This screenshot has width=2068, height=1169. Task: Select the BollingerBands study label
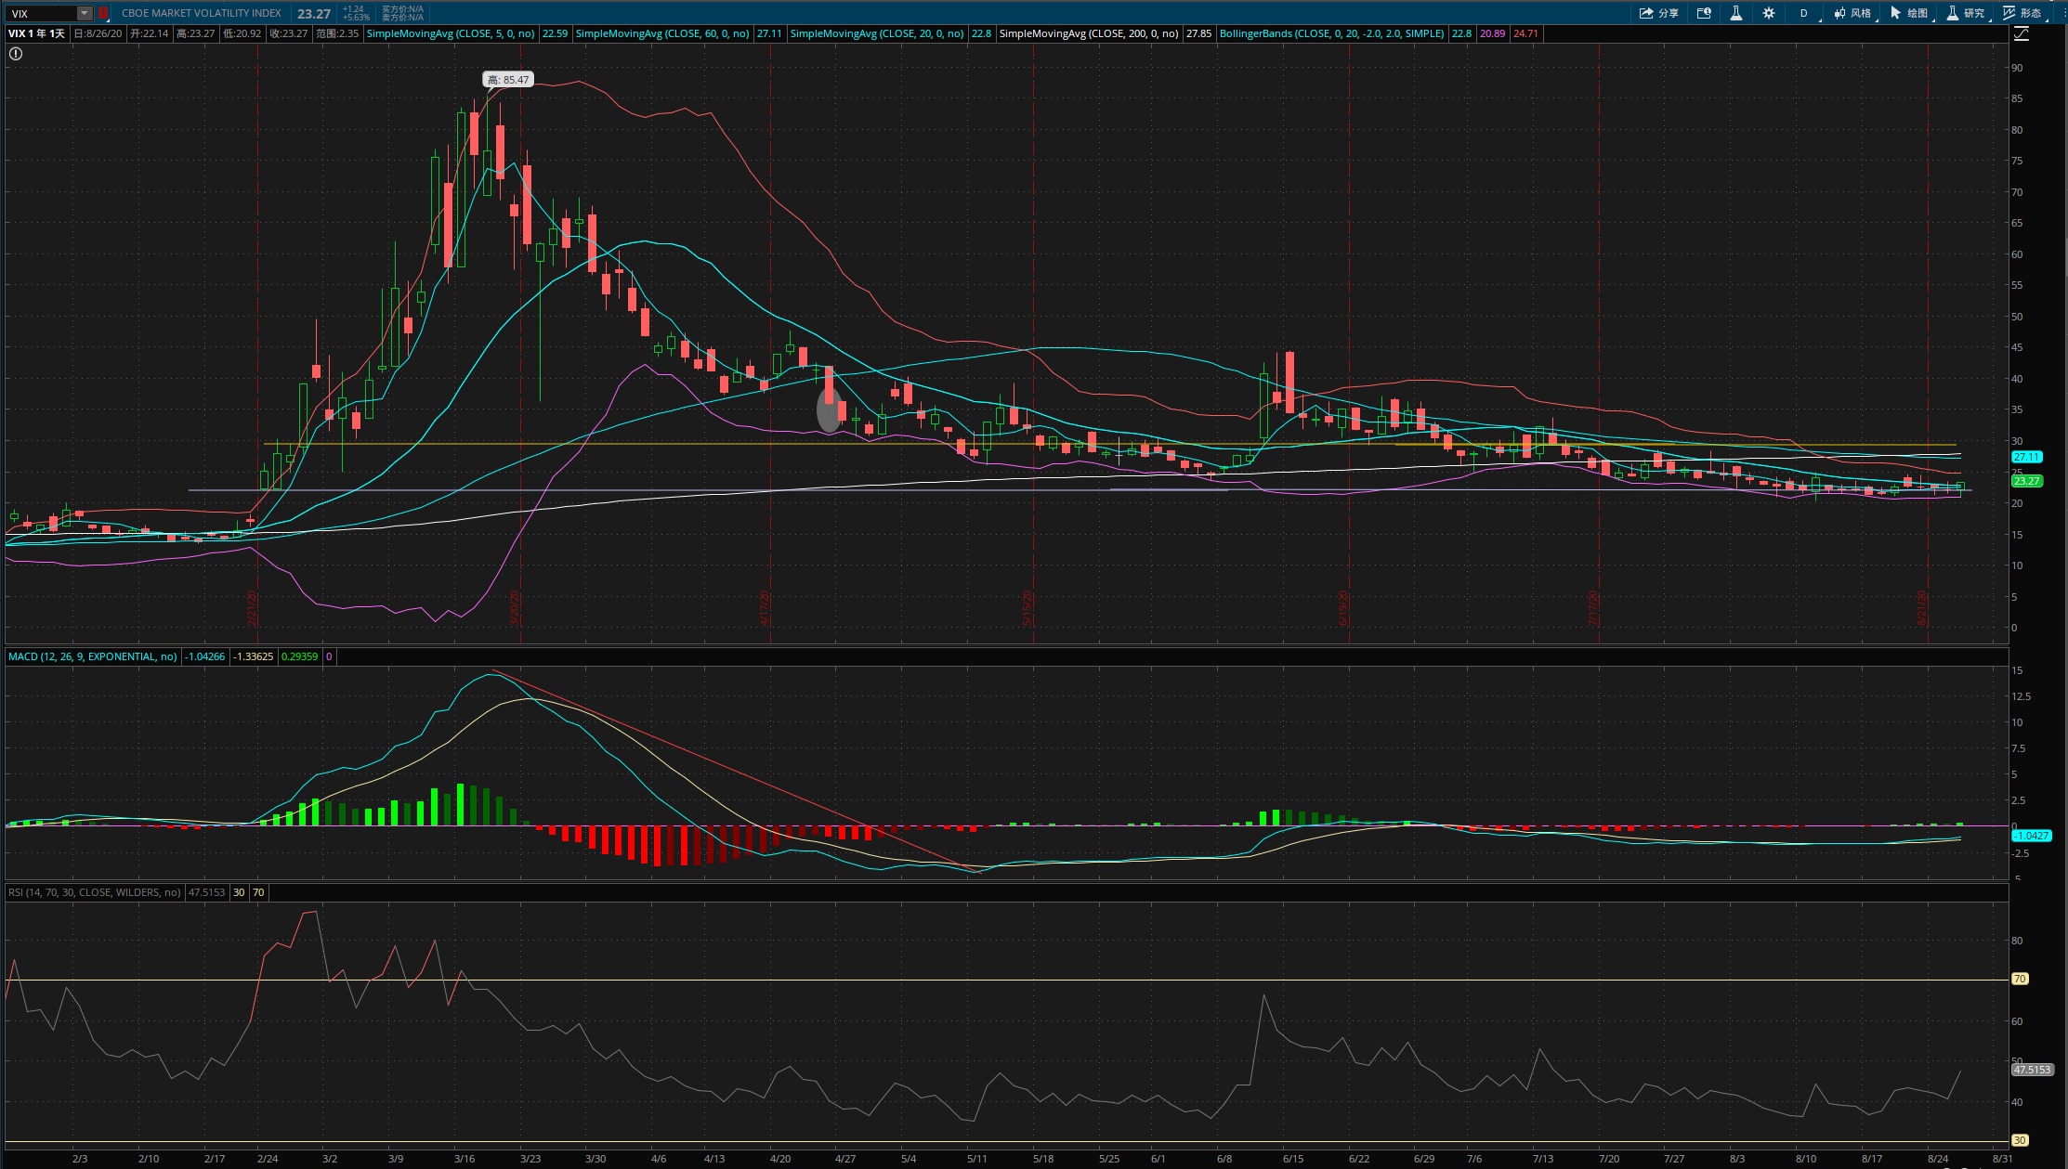1331,33
